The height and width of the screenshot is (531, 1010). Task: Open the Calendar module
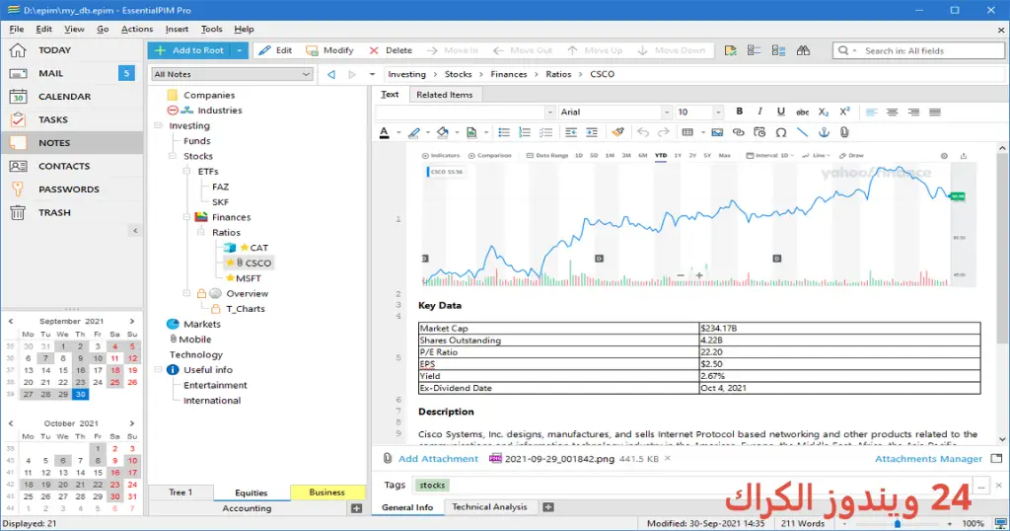click(x=72, y=97)
